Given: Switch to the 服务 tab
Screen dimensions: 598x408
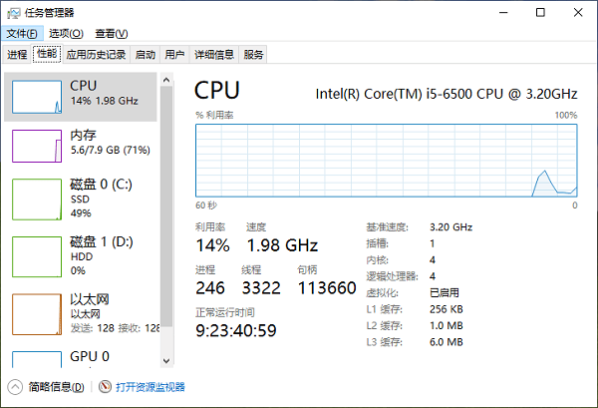Looking at the screenshot, I should 254,55.
